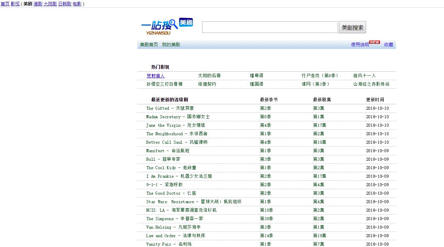Viewport: 444px width, 247px height.
Task: Open hot title 獾国语
Action: click(257, 84)
